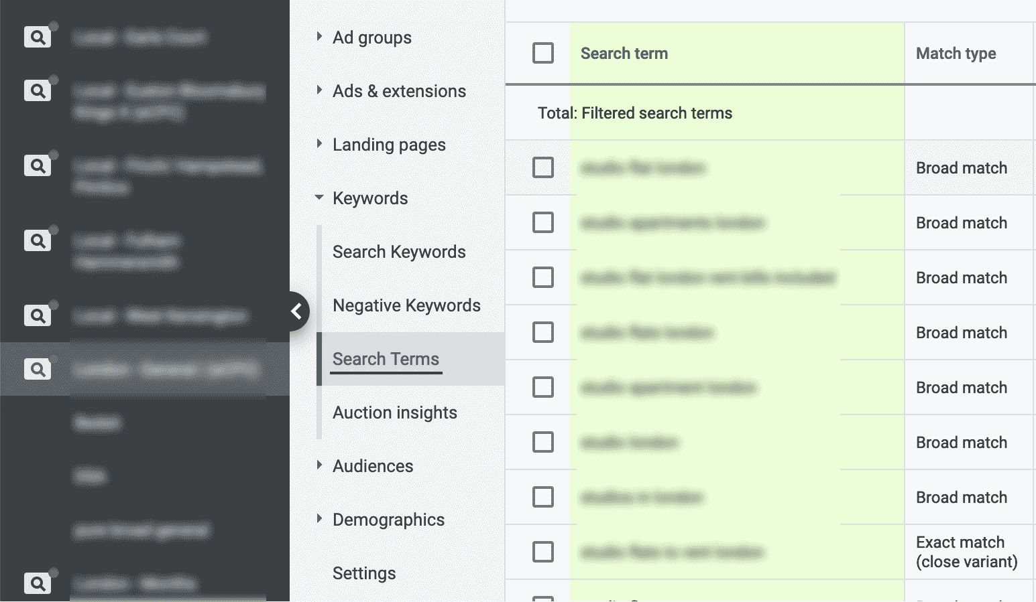Click the search icon on the fourth campaign row

pyautogui.click(x=38, y=240)
